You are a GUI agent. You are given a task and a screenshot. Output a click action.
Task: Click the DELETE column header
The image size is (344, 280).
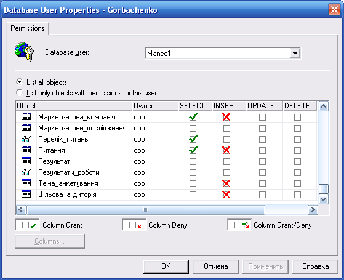tap(300, 106)
